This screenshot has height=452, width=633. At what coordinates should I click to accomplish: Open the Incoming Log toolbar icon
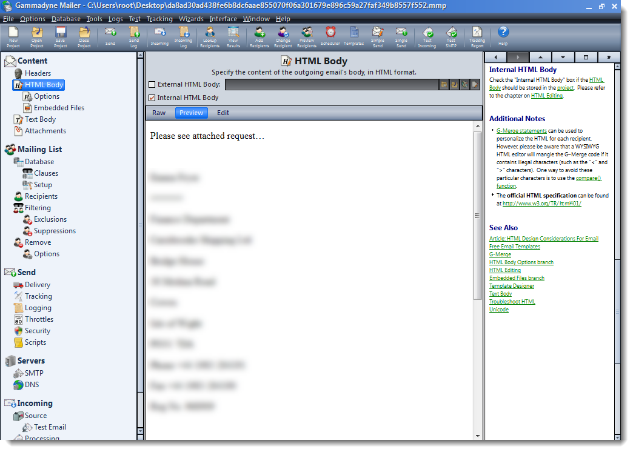click(183, 37)
